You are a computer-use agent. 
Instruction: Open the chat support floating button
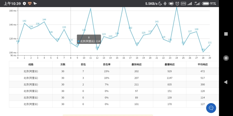point(211,108)
